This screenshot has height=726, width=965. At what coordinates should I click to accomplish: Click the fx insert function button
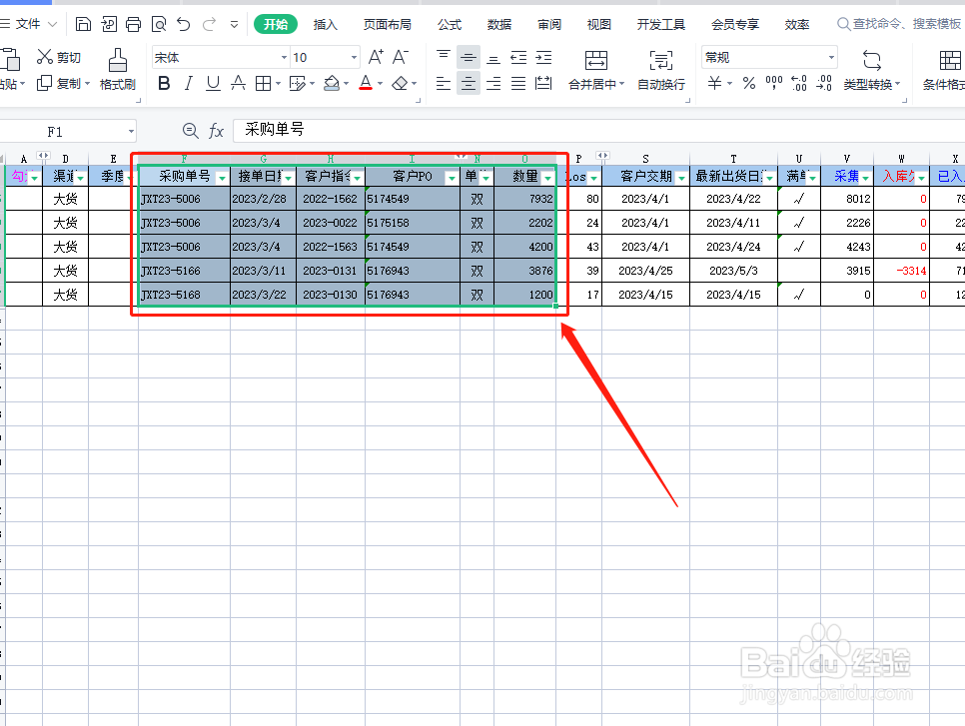coord(214,130)
